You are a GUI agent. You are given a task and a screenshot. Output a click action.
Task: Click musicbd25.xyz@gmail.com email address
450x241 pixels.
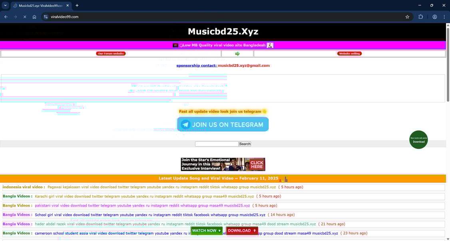[244, 66]
